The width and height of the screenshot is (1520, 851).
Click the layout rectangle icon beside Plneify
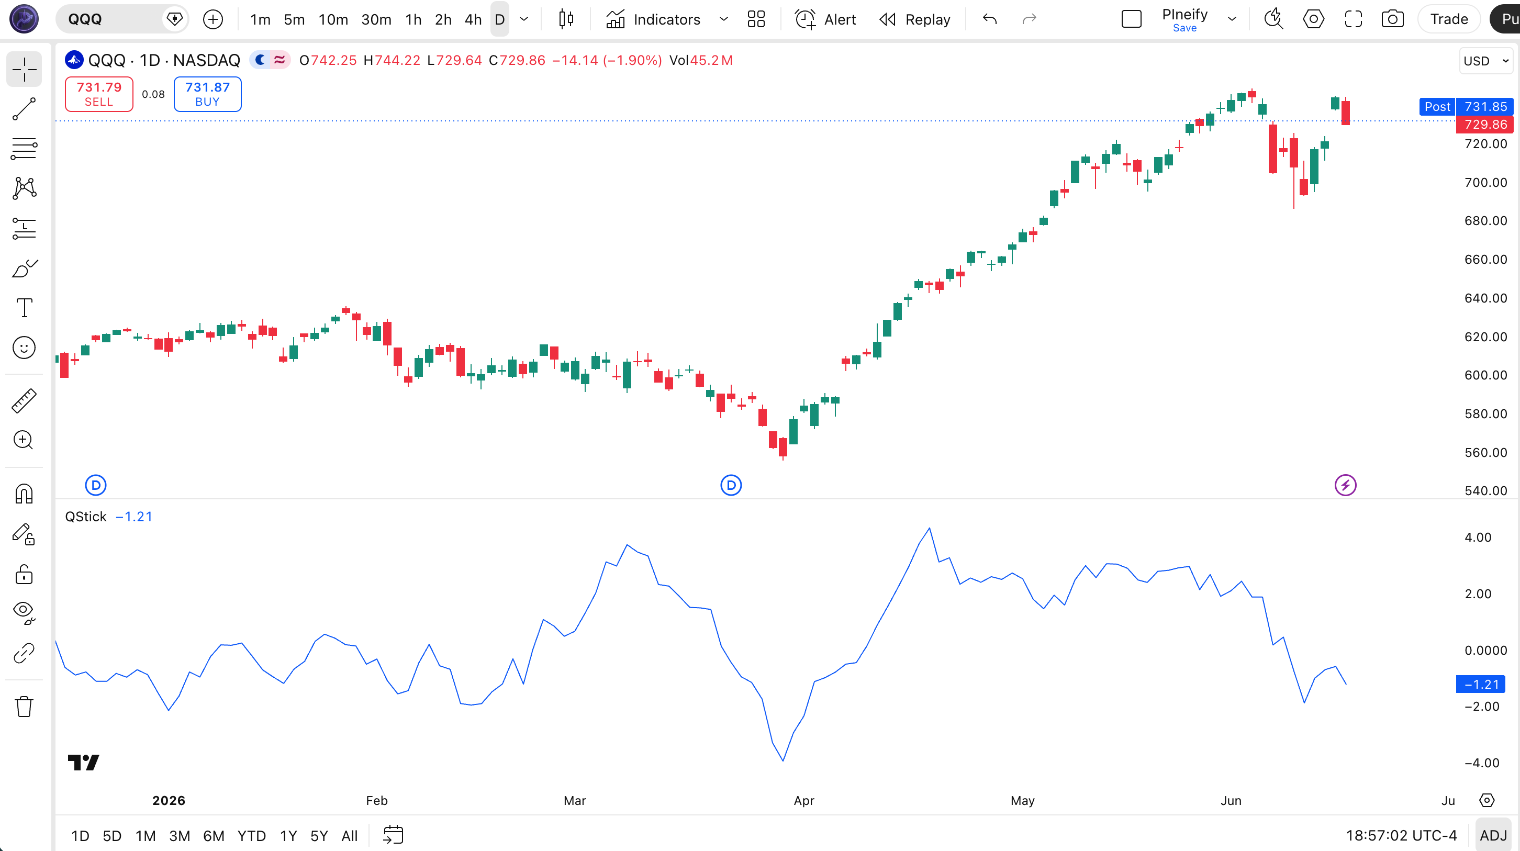pyautogui.click(x=1131, y=19)
